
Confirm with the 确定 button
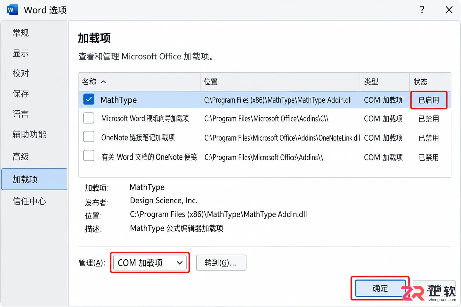380,288
